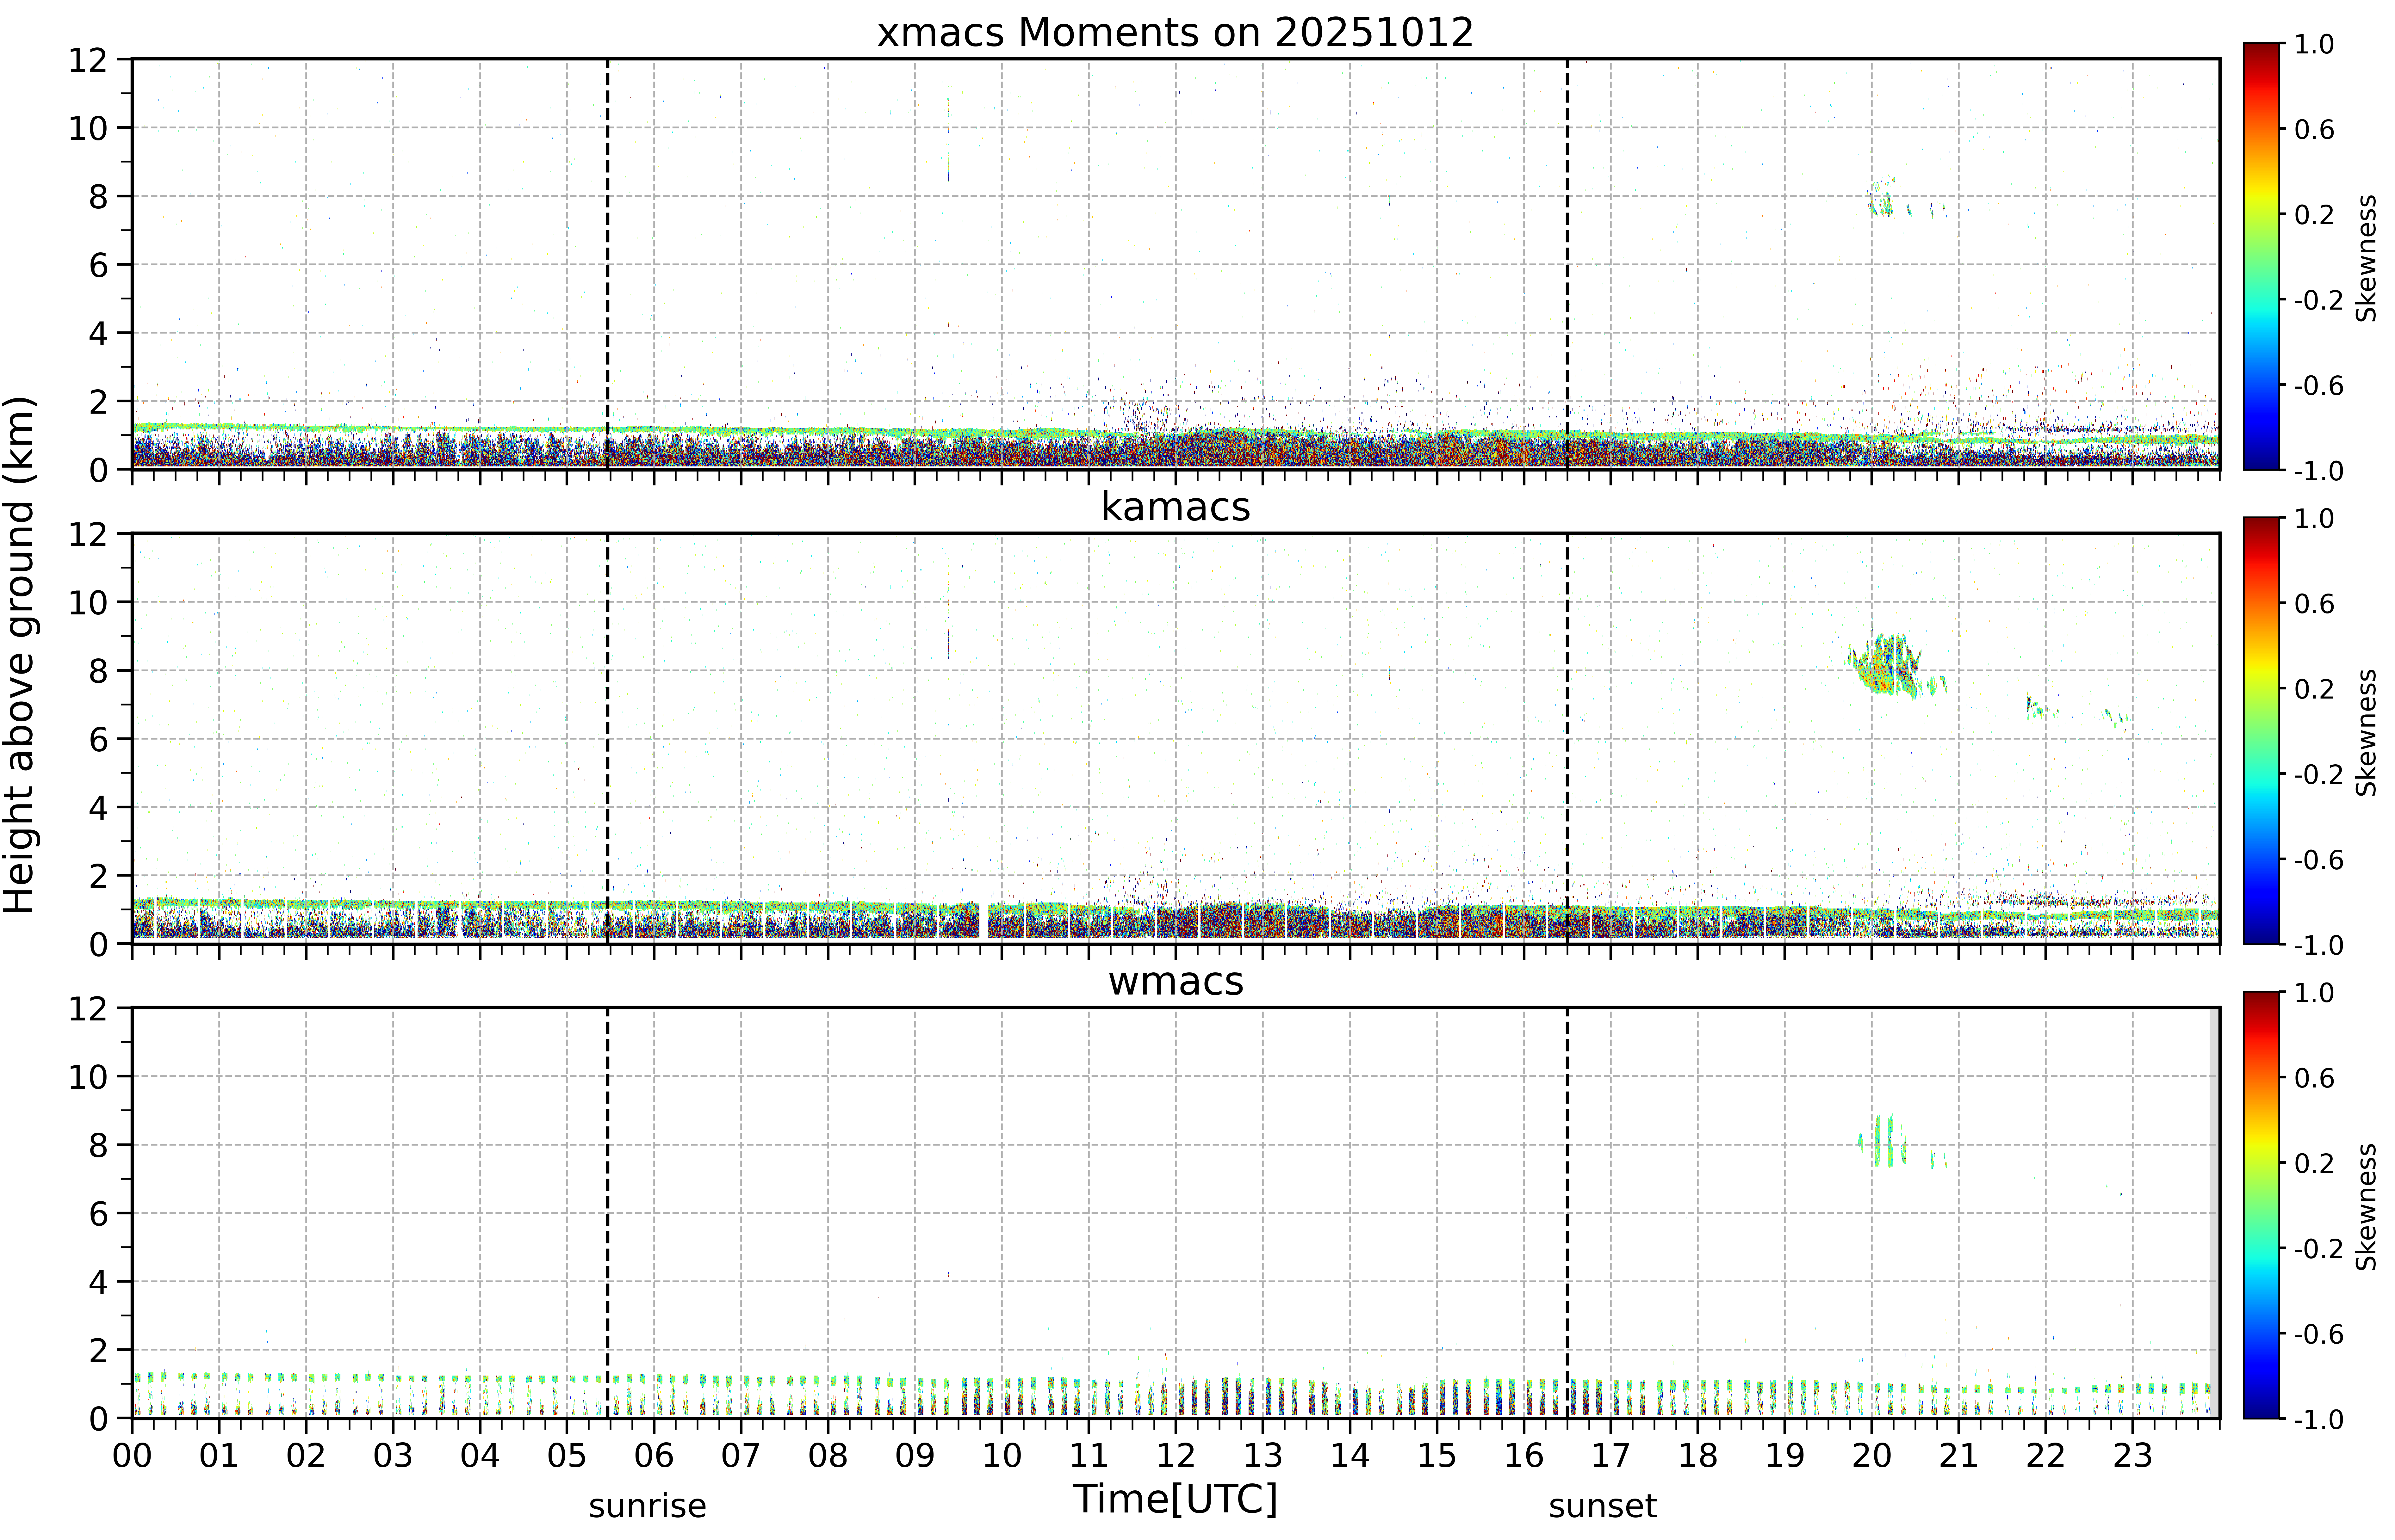Click the 'Height above ground (km)' axis label

[x=20, y=655]
